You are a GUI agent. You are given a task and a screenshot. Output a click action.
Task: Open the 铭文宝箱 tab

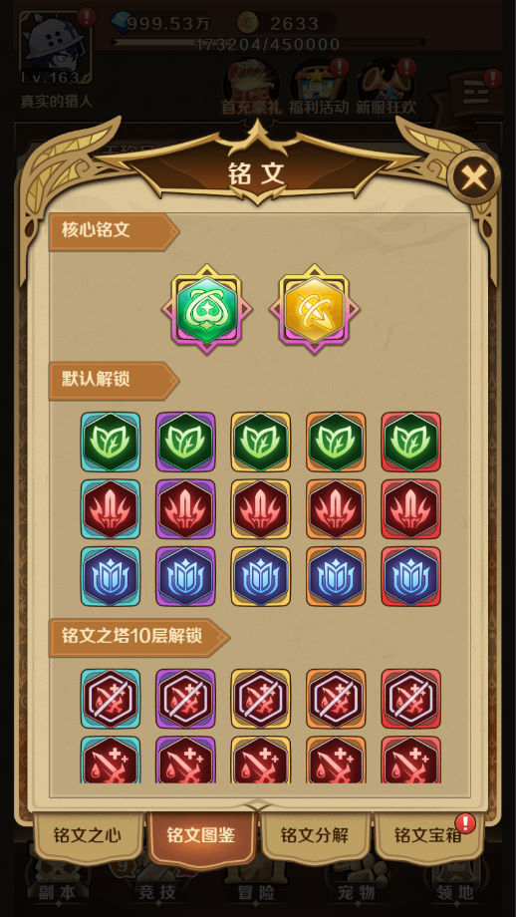[428, 835]
